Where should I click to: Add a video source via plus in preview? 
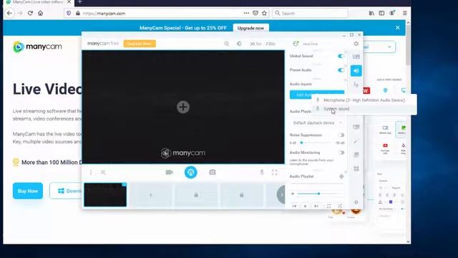183,107
